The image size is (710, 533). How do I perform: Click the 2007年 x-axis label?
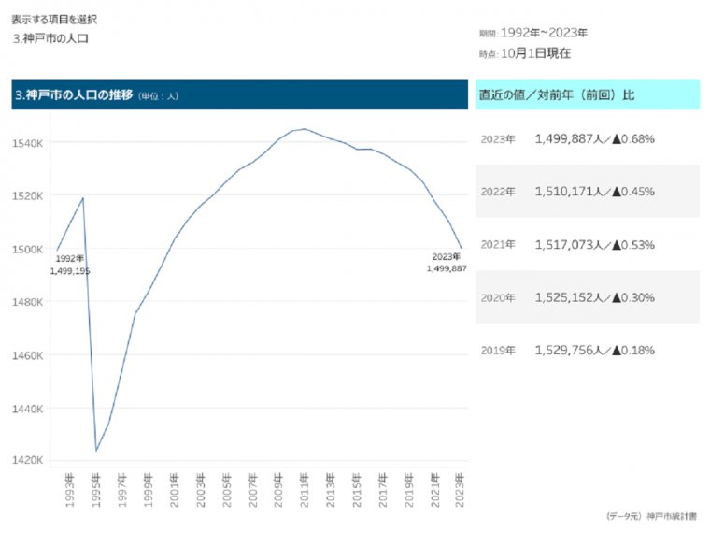click(x=252, y=490)
